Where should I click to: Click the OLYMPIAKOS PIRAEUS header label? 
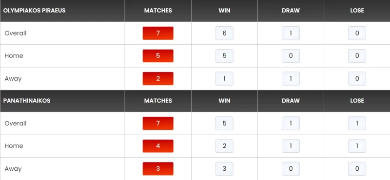(34, 10)
